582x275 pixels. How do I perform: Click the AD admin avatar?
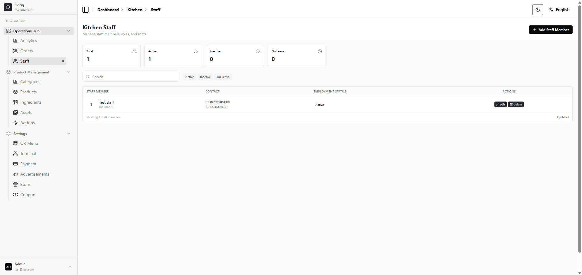(8, 267)
